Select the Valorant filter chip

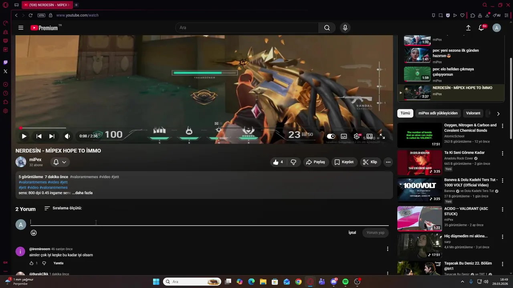[x=473, y=113]
